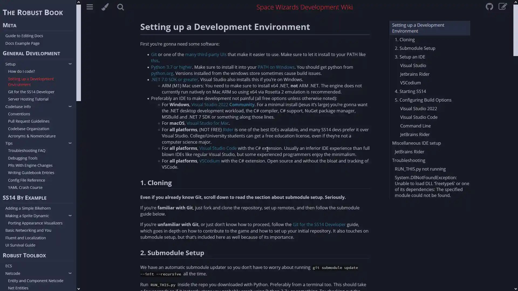Select Troubleshooting FAQ in sidebar
The height and width of the screenshot is (291, 518).
tap(26, 151)
